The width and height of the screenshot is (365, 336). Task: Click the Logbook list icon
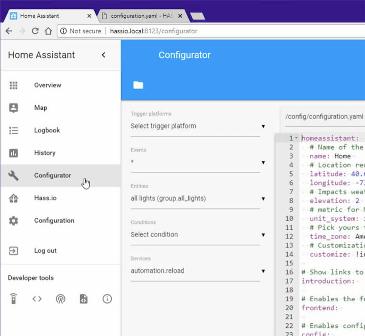[14, 130]
